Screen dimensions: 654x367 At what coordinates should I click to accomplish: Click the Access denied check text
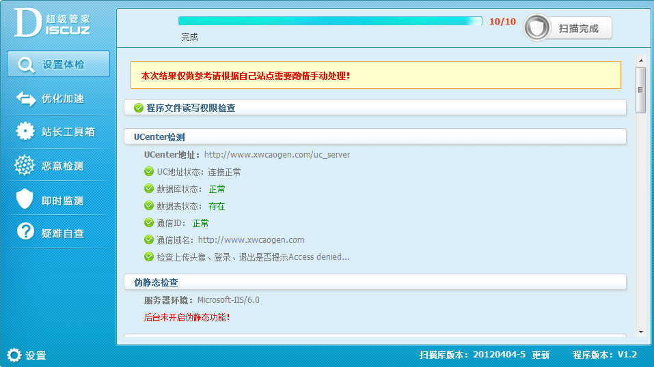253,257
